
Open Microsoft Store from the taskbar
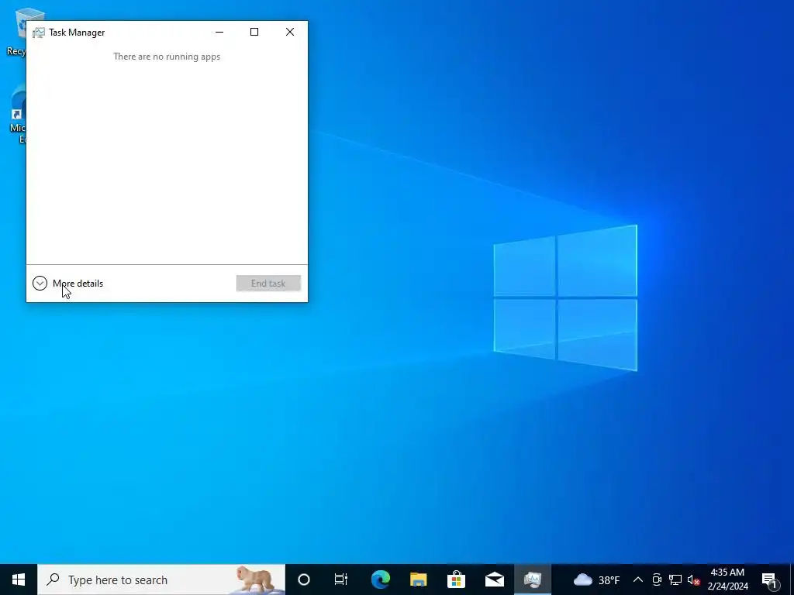(x=456, y=580)
